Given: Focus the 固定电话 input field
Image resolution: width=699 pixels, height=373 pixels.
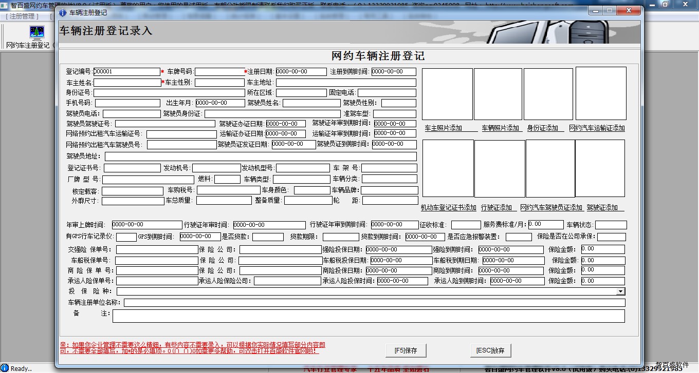Looking at the screenshot, I should point(387,93).
